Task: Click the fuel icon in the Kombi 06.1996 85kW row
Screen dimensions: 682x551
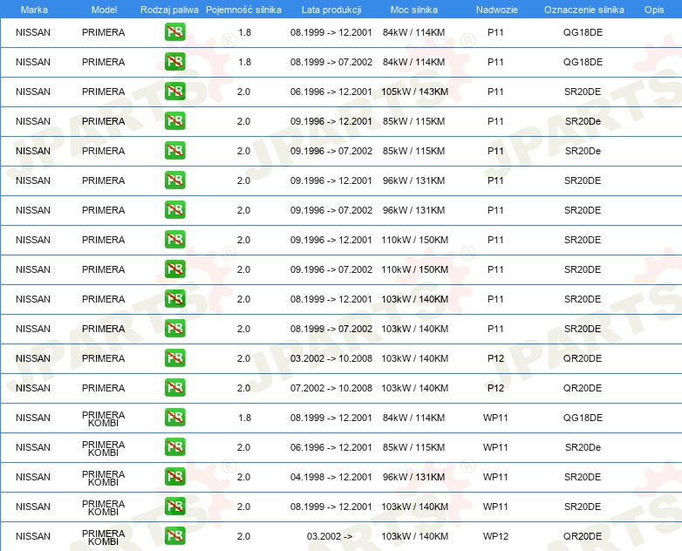Action: (174, 446)
